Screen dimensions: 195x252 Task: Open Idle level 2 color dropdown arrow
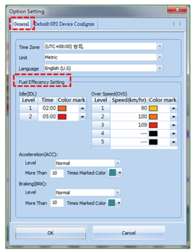82,117
